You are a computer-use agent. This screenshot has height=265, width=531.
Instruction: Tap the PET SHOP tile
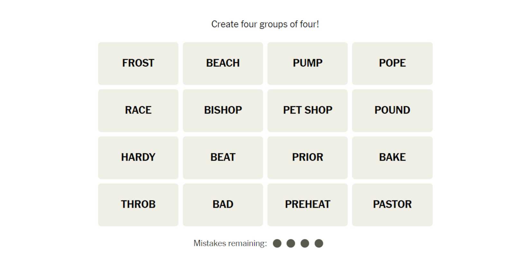[307, 110]
